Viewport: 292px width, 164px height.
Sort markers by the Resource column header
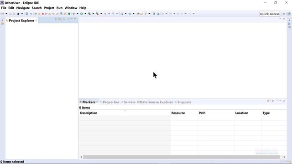184,113
